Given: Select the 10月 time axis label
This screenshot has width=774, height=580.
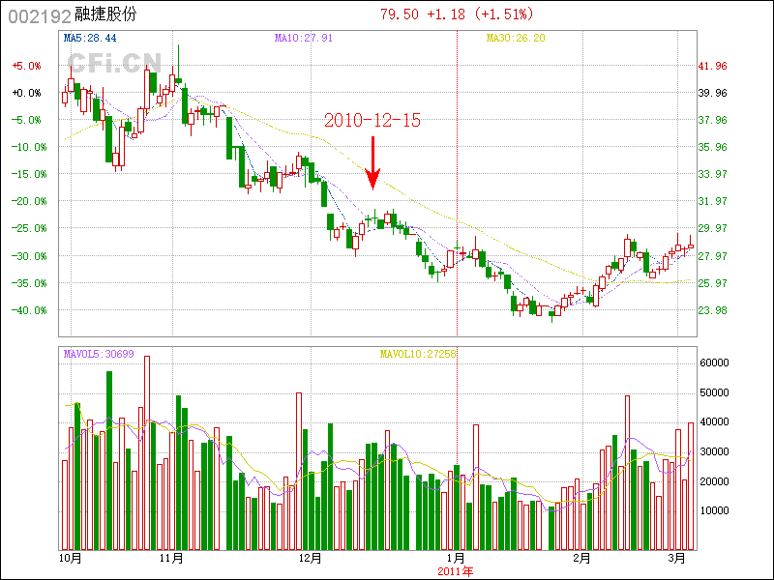Looking at the screenshot, I should (x=70, y=558).
